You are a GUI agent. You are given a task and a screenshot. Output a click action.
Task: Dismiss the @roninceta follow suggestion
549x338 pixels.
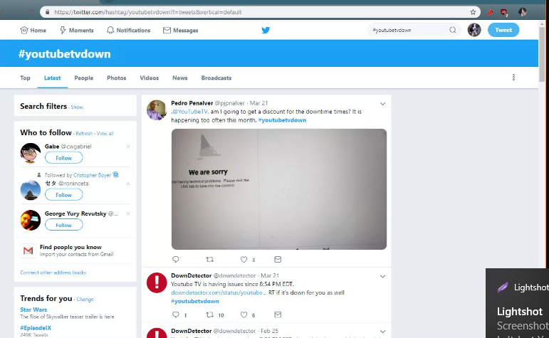[x=128, y=184]
